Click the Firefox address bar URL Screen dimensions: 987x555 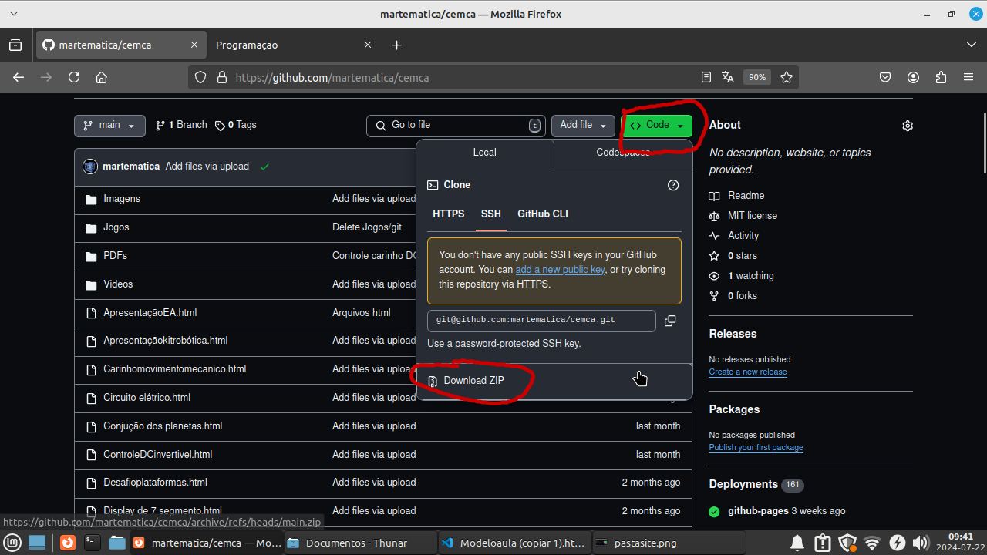click(332, 77)
